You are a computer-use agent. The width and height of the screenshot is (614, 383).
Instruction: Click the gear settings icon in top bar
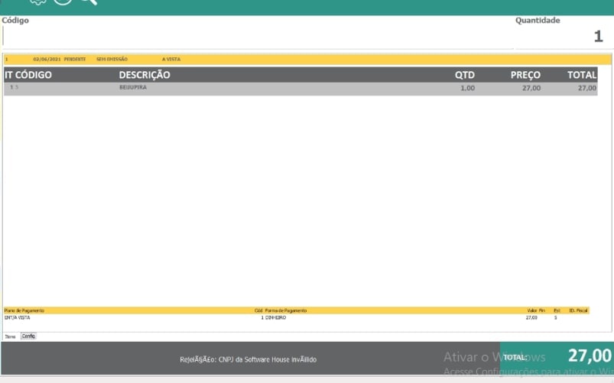point(38,2)
